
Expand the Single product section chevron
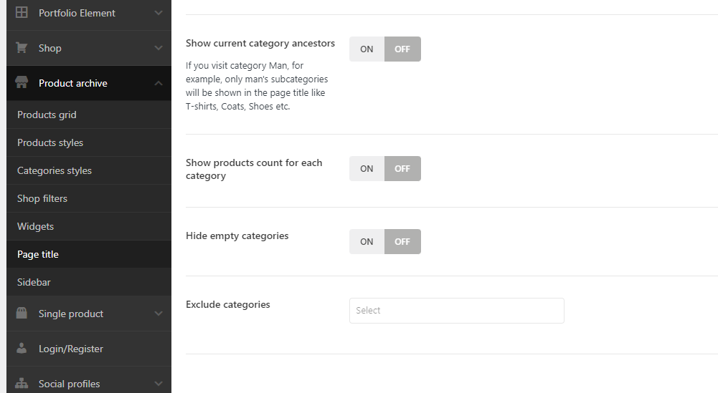pos(159,314)
